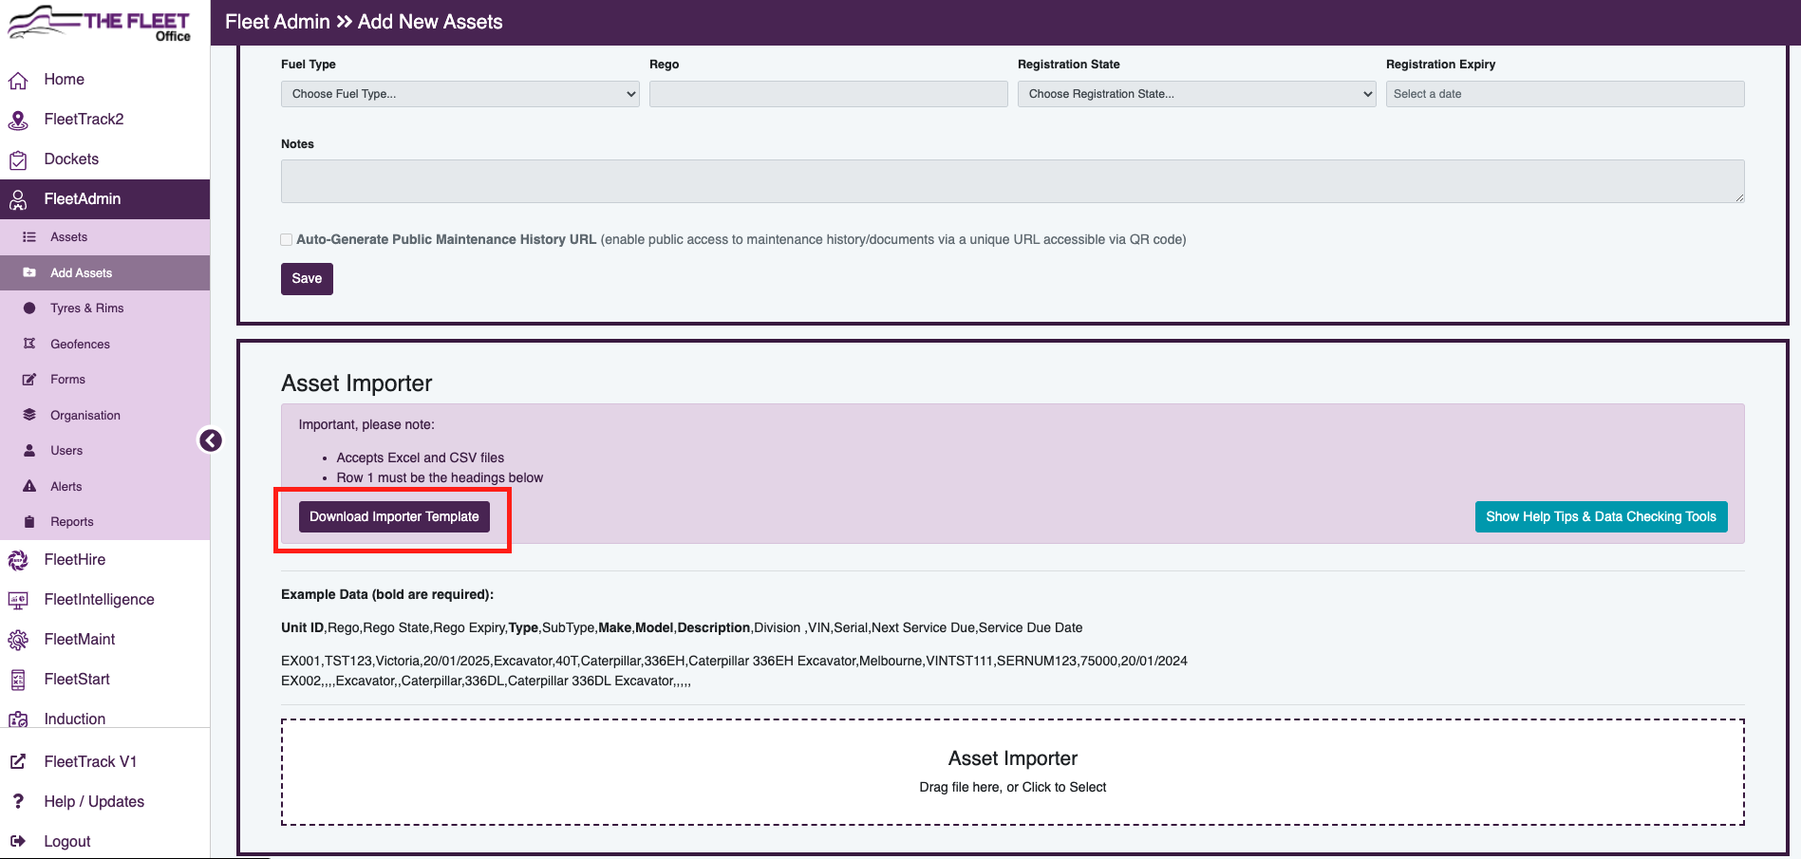
Task: Click the Tyres & Rims circle icon
Action: coord(29,308)
